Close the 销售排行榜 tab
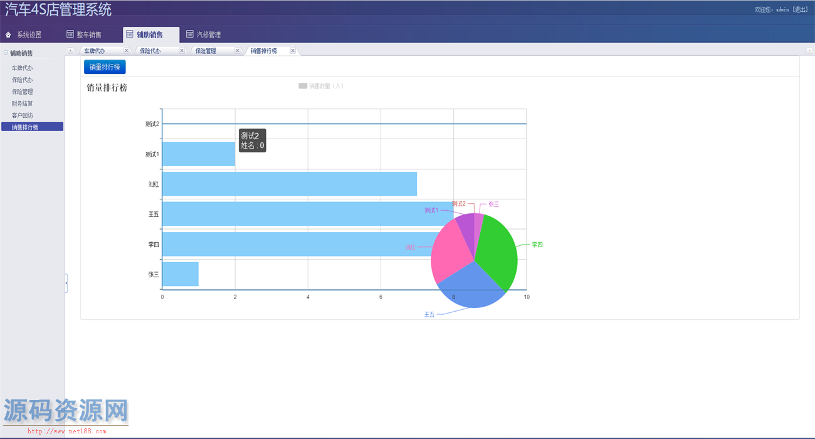Viewport: 815px width, 439px height. pyautogui.click(x=293, y=51)
